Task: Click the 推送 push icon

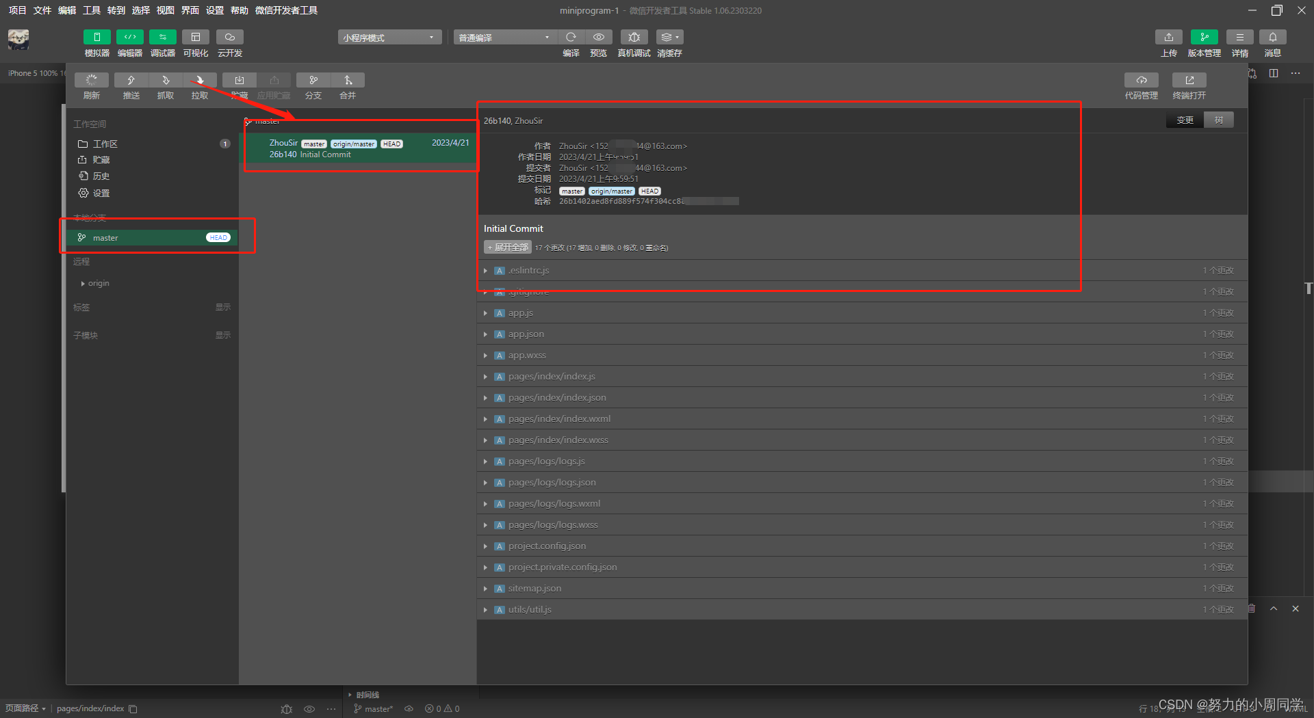Action: click(131, 80)
